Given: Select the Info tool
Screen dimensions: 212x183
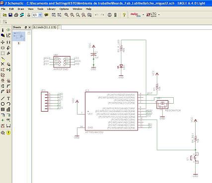Looking at the screenshot, I should (x=2, y=30).
